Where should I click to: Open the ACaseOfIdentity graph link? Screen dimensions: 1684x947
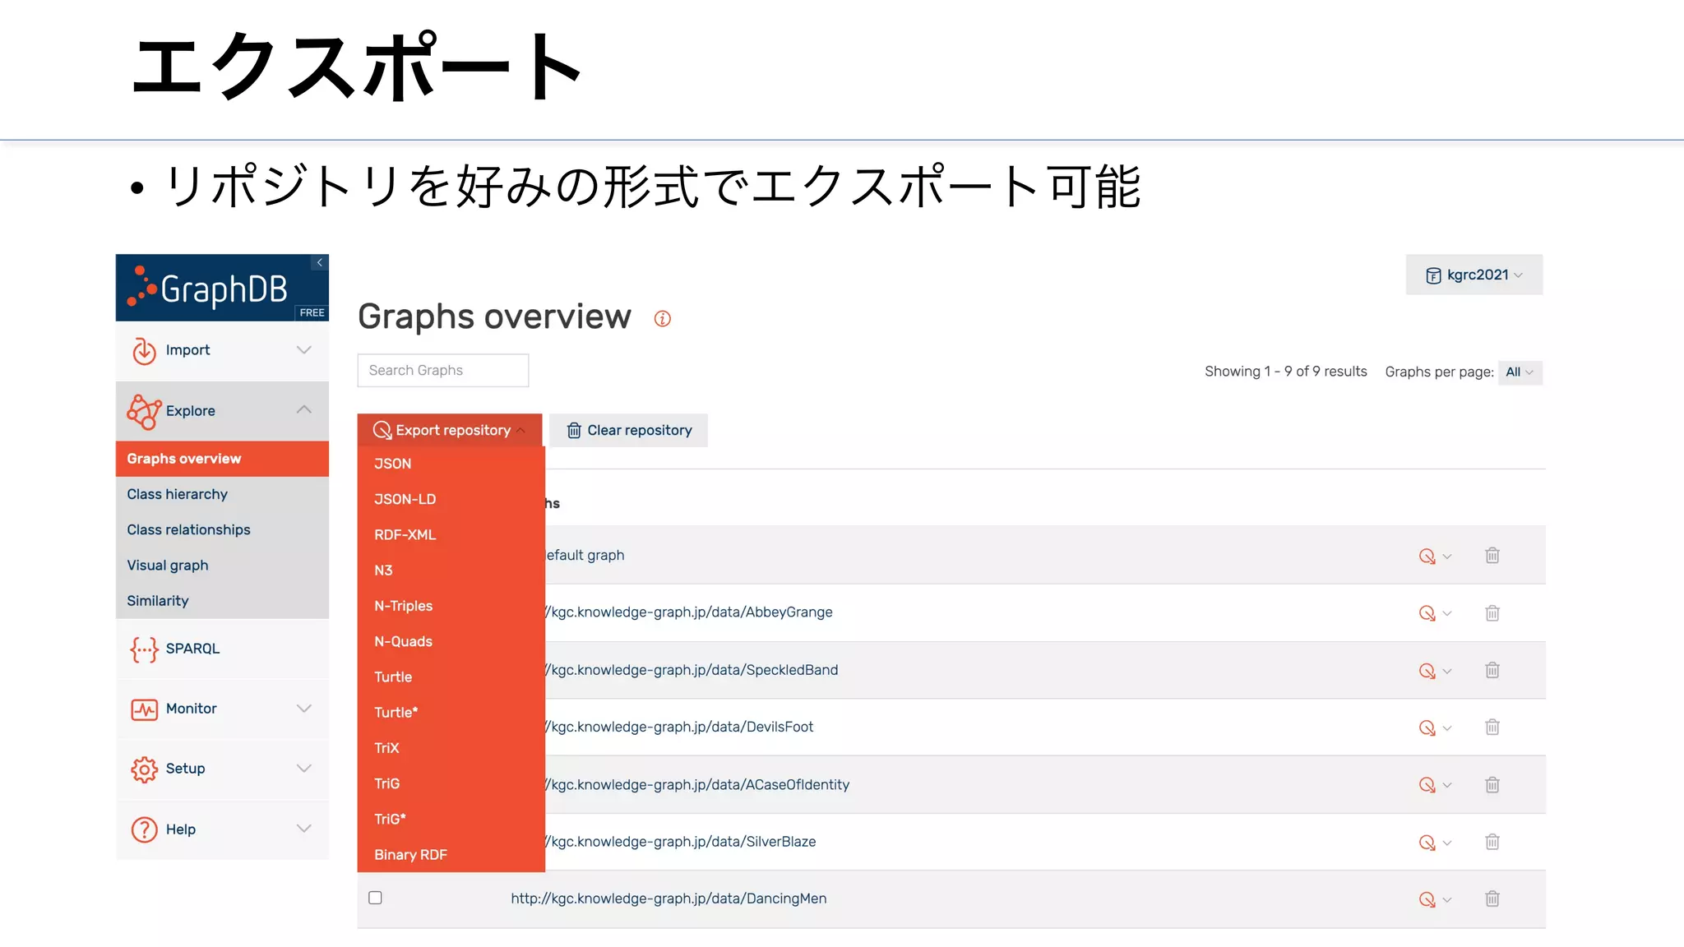click(x=698, y=785)
